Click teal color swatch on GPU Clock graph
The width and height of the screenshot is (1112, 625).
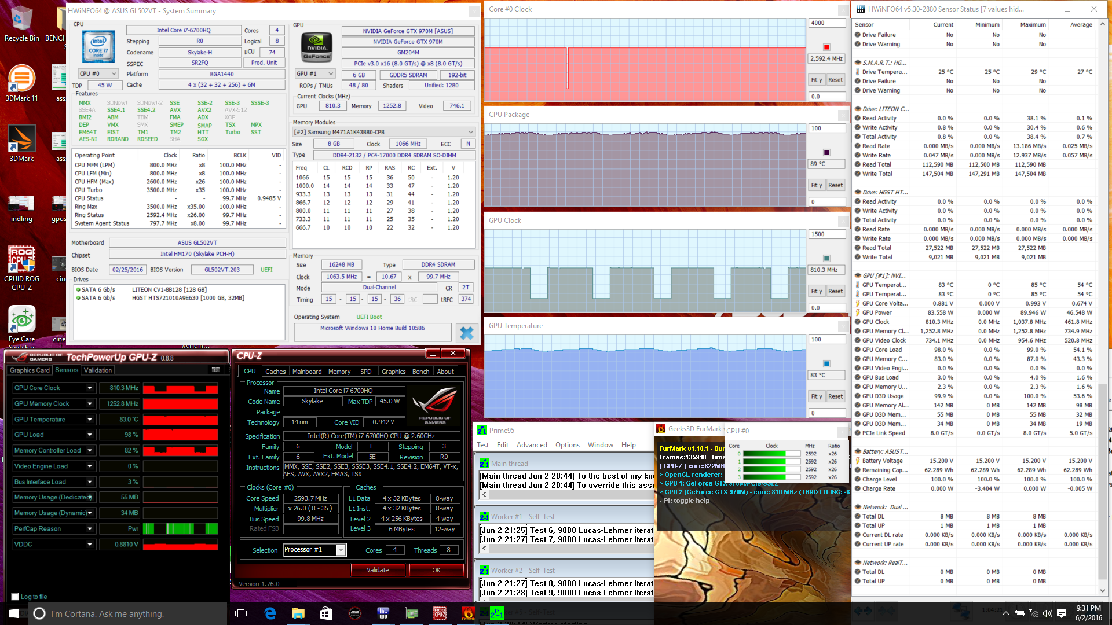coord(826,258)
